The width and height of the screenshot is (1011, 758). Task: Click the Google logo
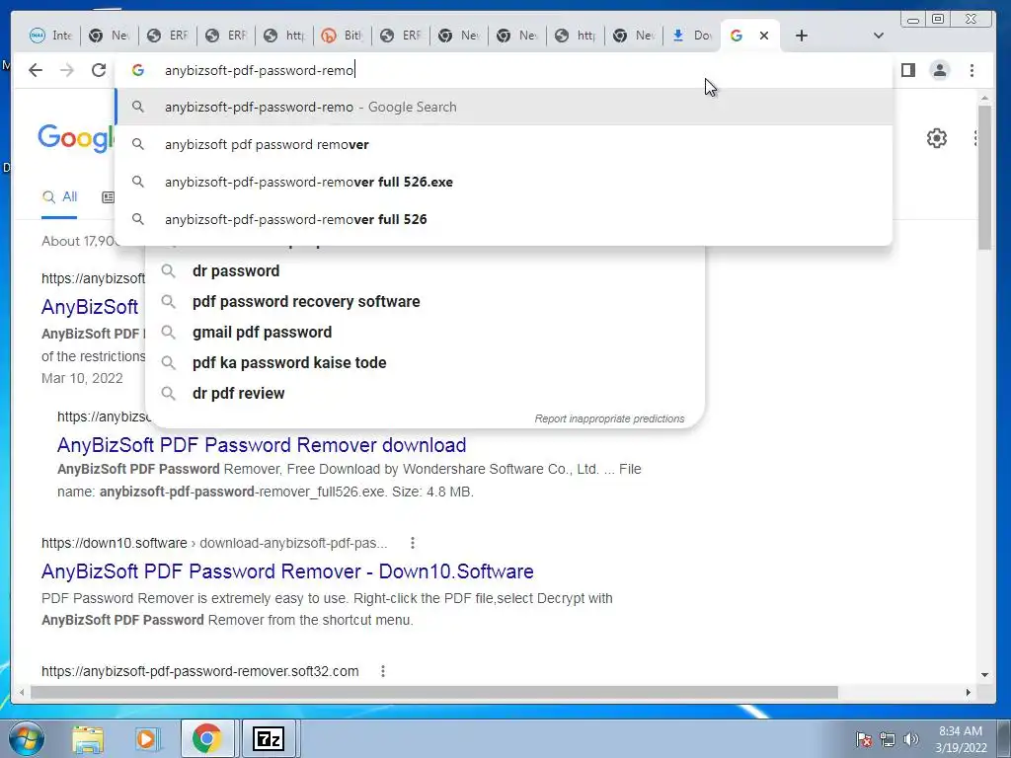(x=76, y=138)
